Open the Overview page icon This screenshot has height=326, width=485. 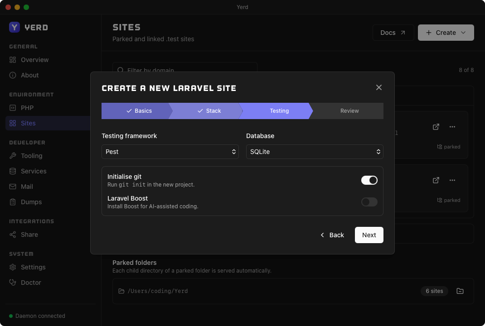click(x=13, y=60)
